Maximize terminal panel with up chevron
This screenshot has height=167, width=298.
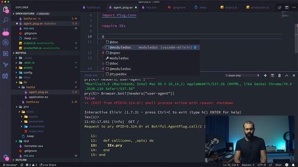click(x=287, y=75)
